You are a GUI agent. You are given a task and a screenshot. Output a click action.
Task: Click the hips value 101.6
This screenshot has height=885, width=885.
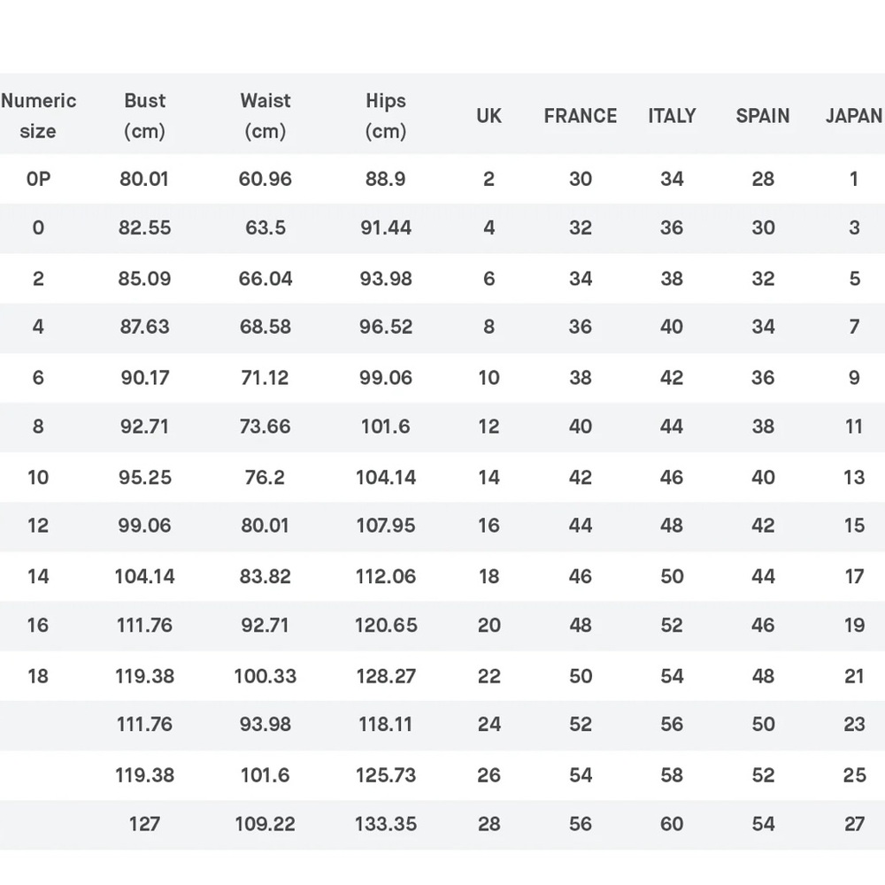386,427
